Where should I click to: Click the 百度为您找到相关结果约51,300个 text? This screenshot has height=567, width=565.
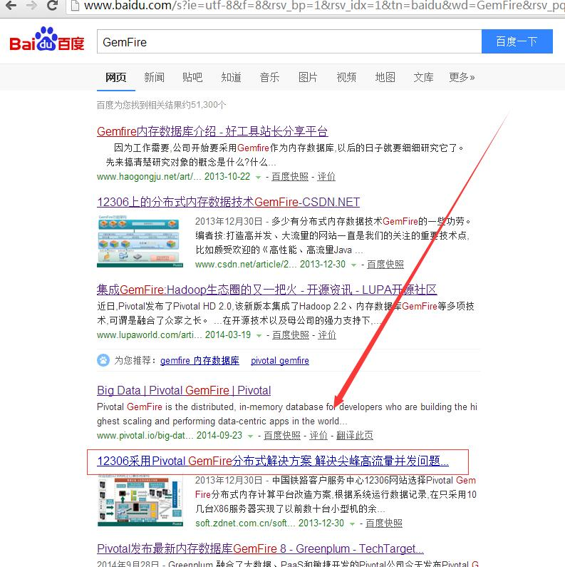pos(162,105)
